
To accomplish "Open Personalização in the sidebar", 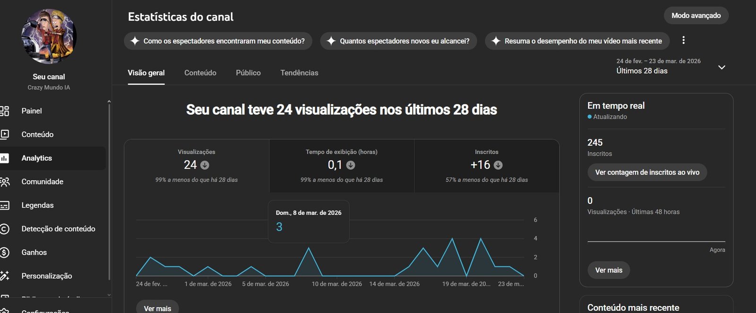I will [x=53, y=276].
